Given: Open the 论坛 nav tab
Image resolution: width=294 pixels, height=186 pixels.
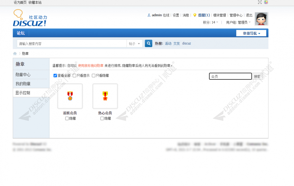Looking at the screenshot, I should click(21, 33).
